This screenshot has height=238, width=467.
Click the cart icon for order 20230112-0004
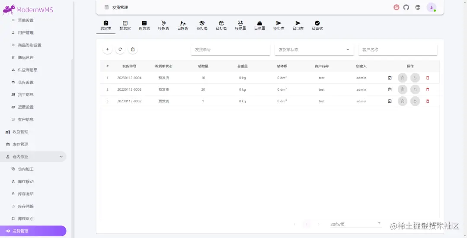pyautogui.click(x=403, y=78)
